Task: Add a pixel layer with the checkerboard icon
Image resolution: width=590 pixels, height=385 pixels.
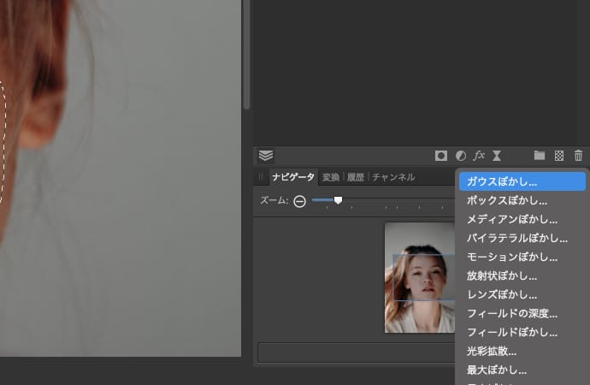Action: coord(559,156)
